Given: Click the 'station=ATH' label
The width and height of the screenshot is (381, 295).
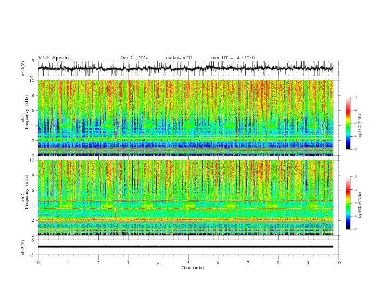Looking at the screenshot, I should (x=178, y=58).
